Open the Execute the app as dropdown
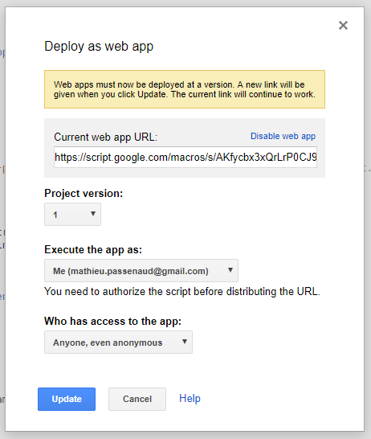Screen dimensions: 371x439 click(141, 270)
